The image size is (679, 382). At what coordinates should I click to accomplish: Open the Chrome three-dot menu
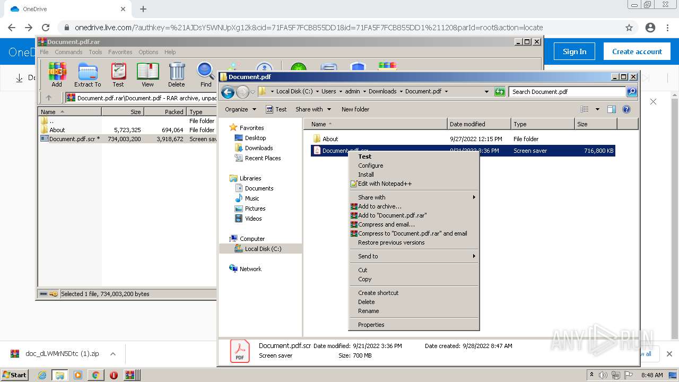point(667,28)
